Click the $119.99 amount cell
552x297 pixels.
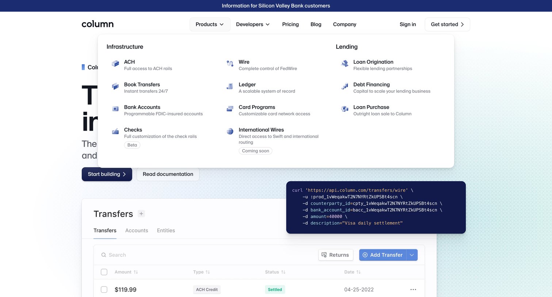point(126,290)
